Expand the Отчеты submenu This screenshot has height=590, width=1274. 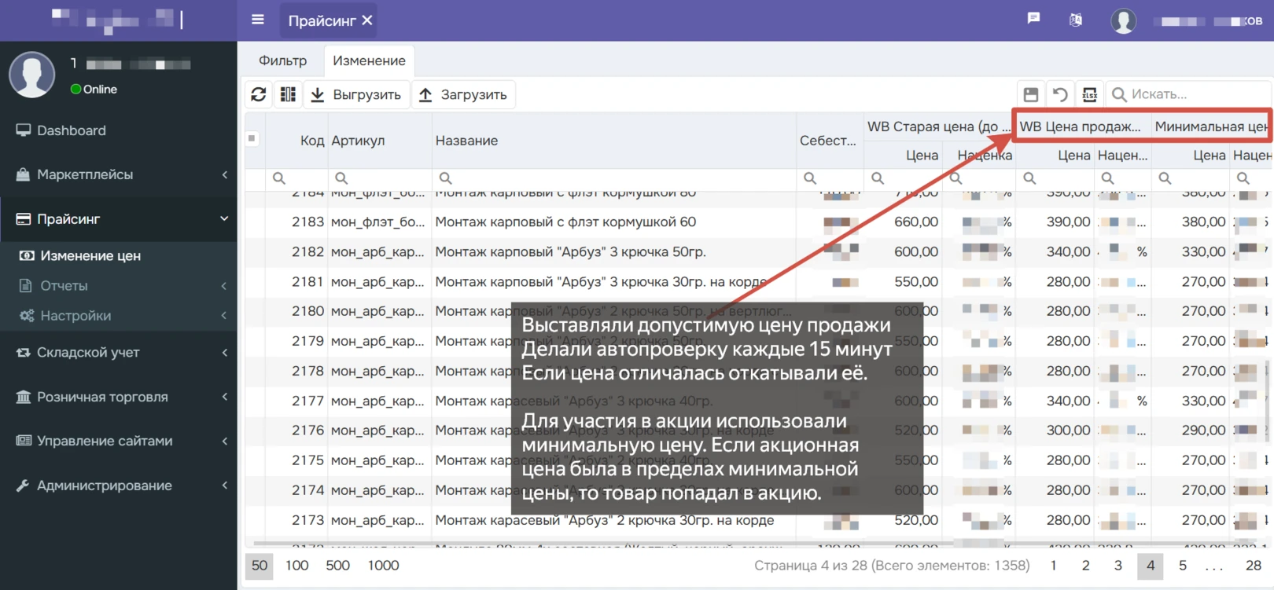tap(118, 285)
